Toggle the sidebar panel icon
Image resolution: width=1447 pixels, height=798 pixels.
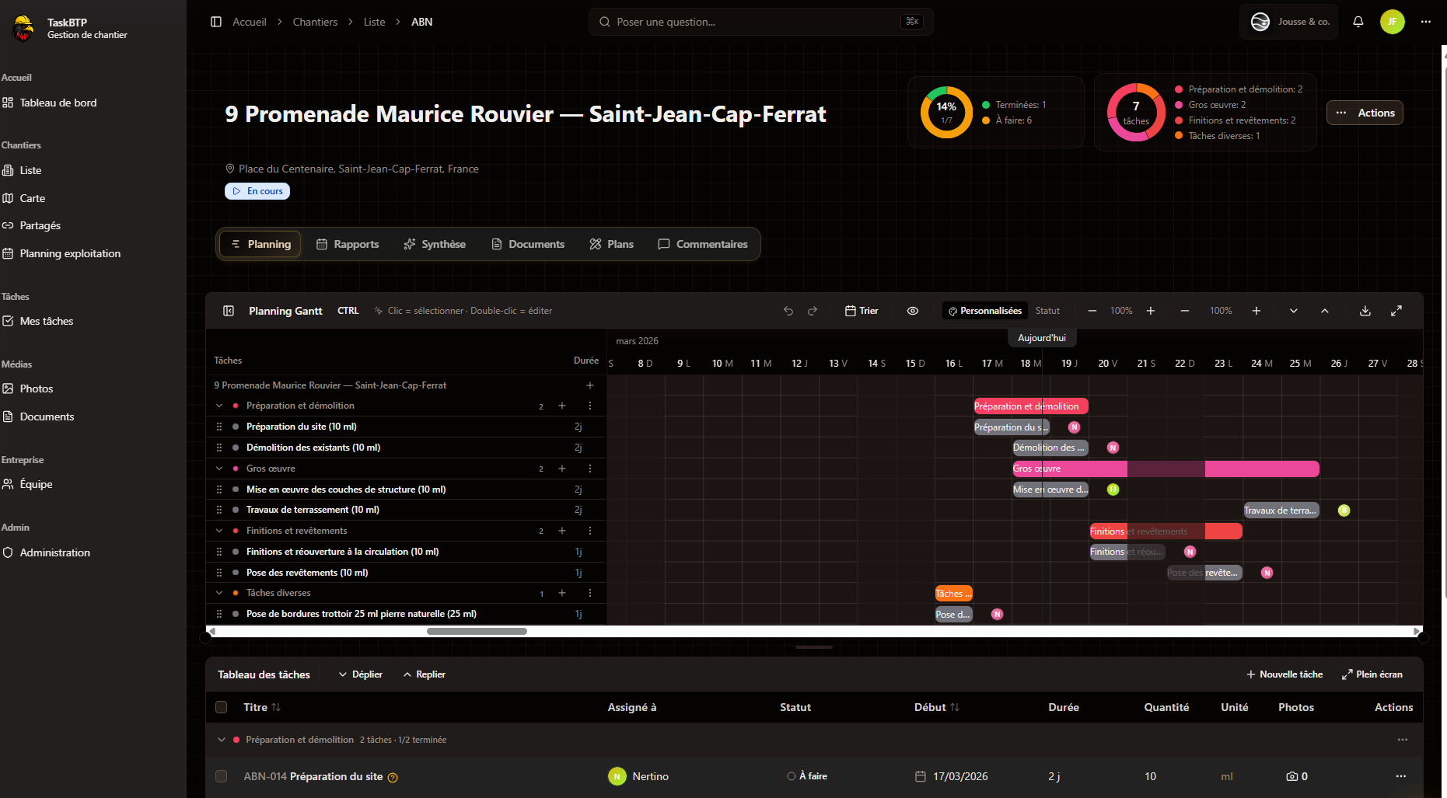pos(216,22)
